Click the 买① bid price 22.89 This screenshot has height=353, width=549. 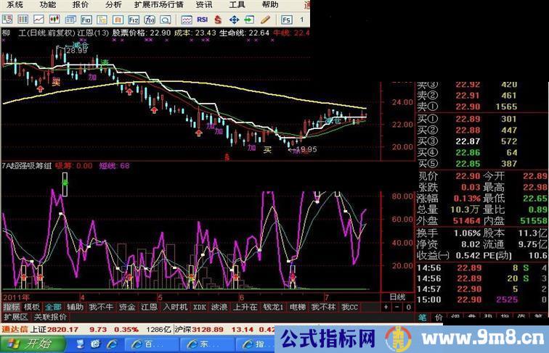[x=468, y=119]
